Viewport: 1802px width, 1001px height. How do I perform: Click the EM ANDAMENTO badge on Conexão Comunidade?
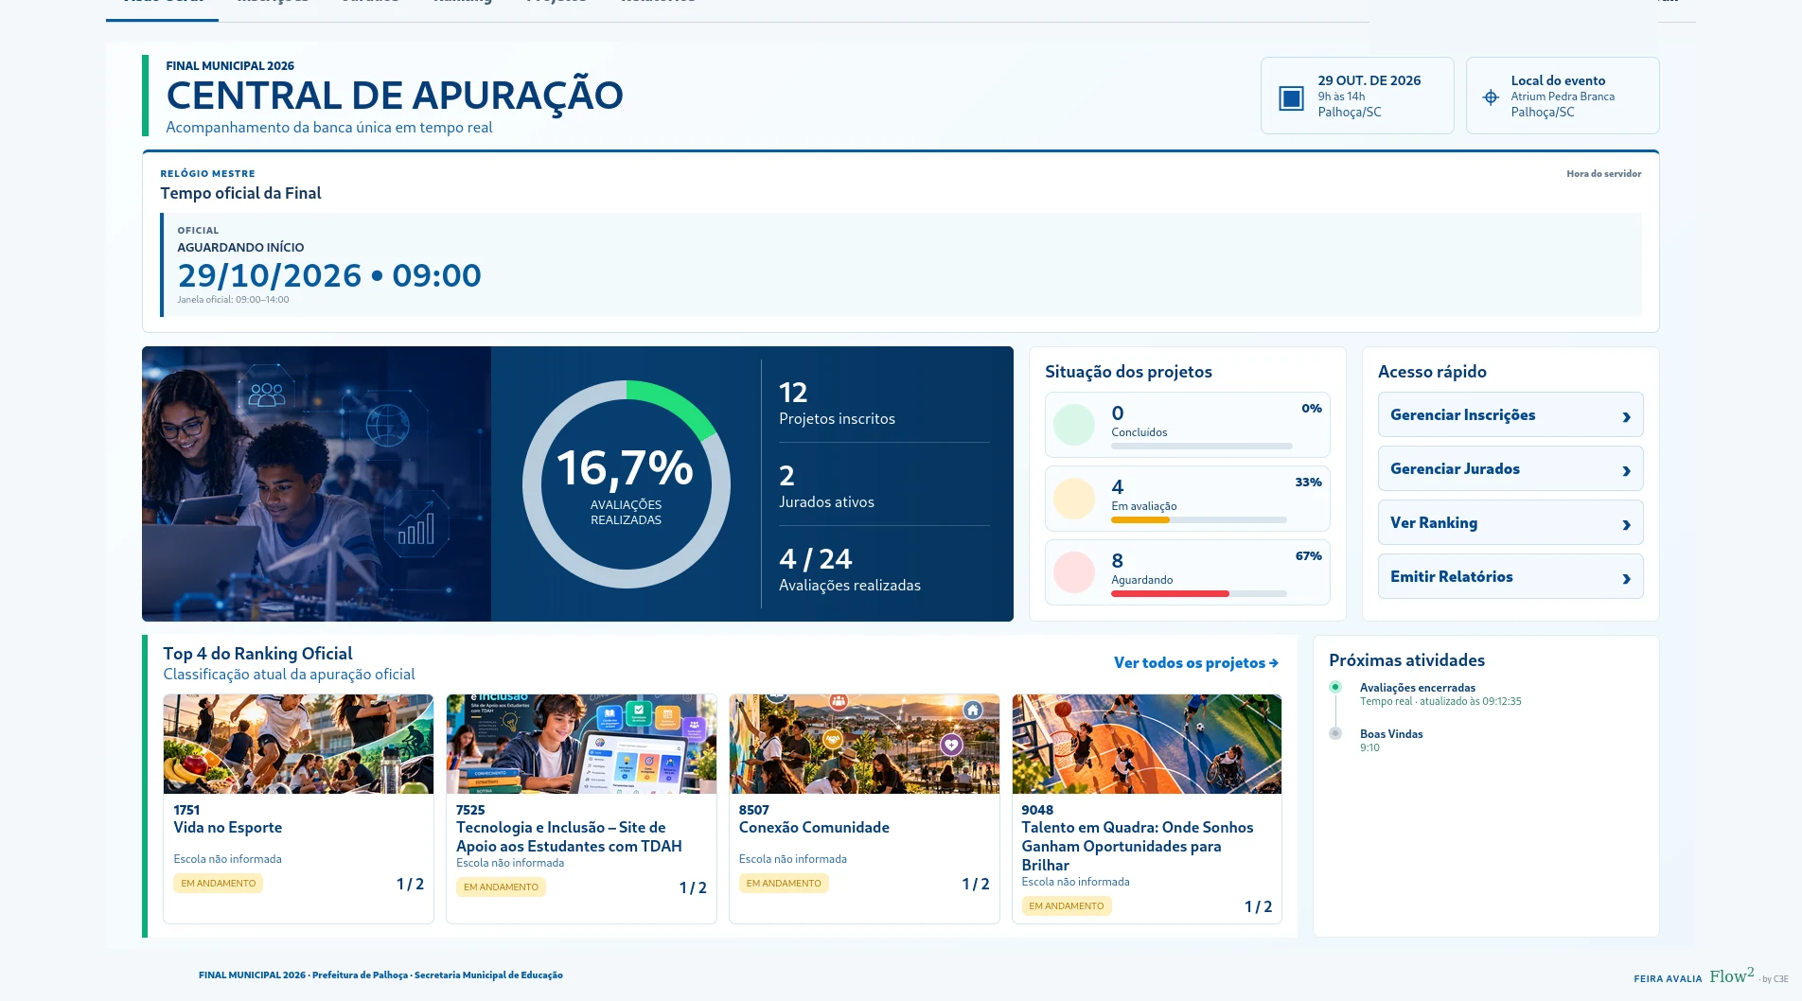(x=784, y=884)
